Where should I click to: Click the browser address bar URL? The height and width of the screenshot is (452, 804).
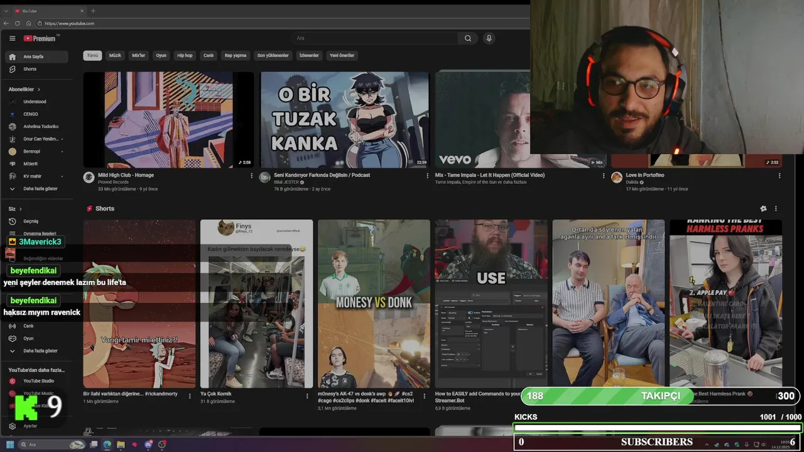(x=69, y=23)
